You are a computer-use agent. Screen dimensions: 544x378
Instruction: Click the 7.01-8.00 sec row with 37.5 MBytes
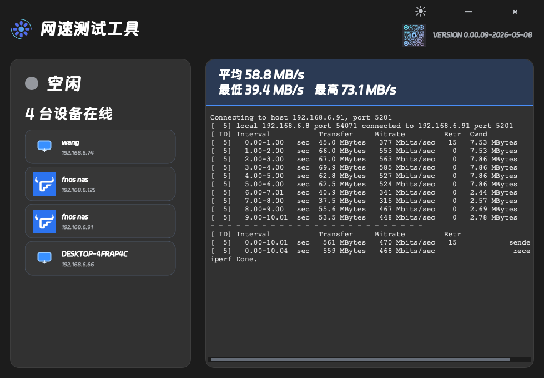(364, 201)
